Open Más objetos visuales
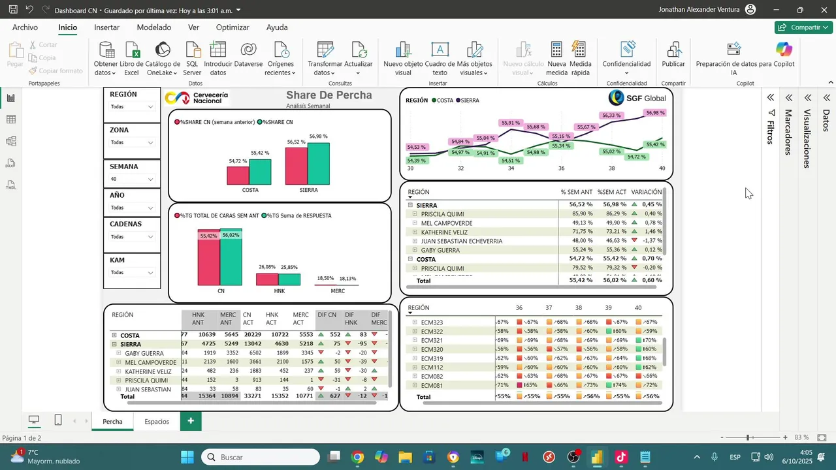Screen dimensions: 836x470 [475, 59]
